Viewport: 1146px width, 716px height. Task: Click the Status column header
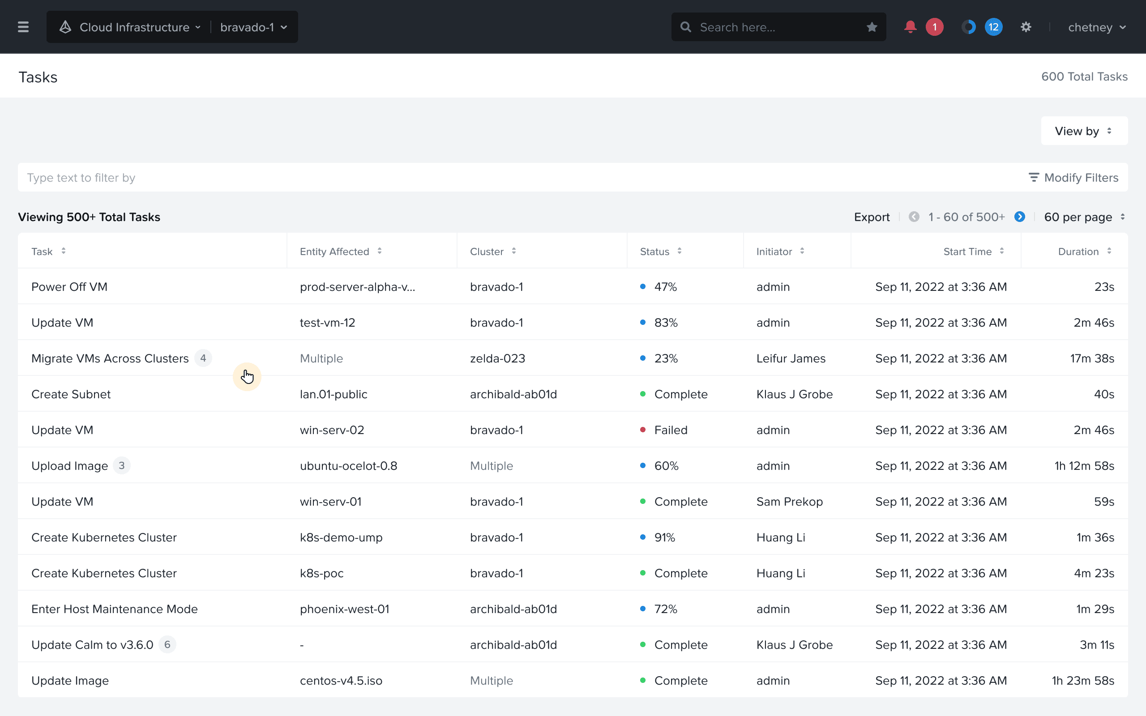point(654,251)
